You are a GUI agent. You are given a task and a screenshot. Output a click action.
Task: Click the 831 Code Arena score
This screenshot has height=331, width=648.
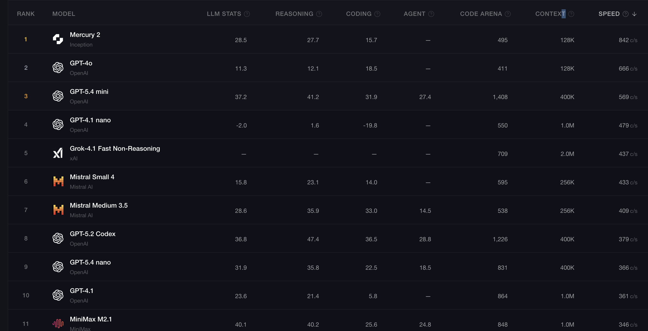pos(503,268)
